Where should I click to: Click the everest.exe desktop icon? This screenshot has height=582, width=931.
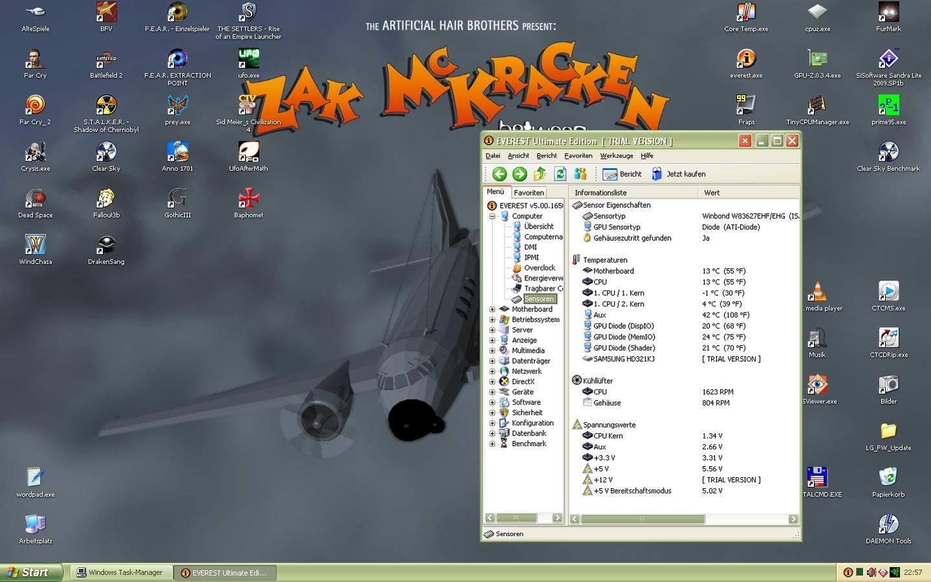(x=746, y=64)
